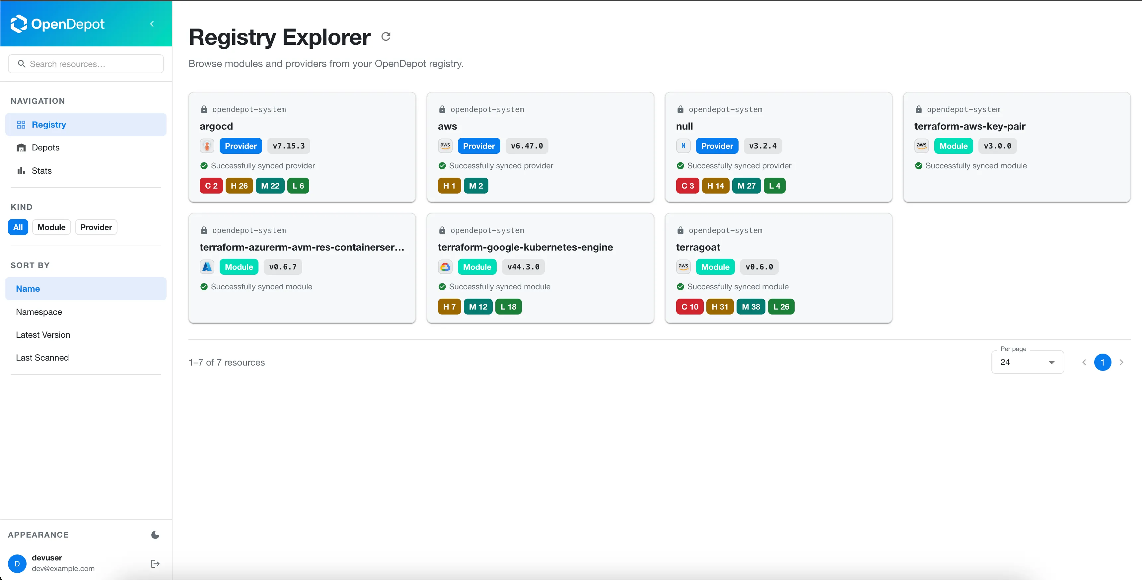The image size is (1142, 580).
Task: Click the Google Cloud logo icon
Action: coord(445,267)
